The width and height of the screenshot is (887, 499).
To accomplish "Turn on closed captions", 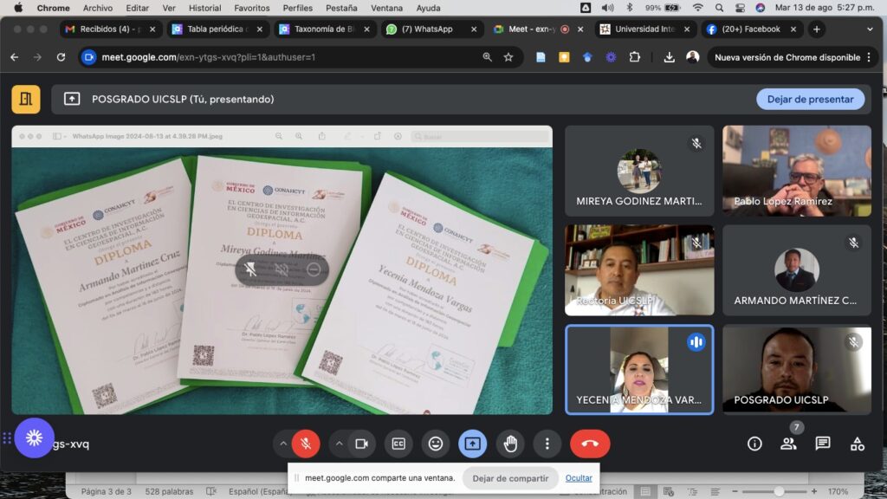I will (x=398, y=444).
